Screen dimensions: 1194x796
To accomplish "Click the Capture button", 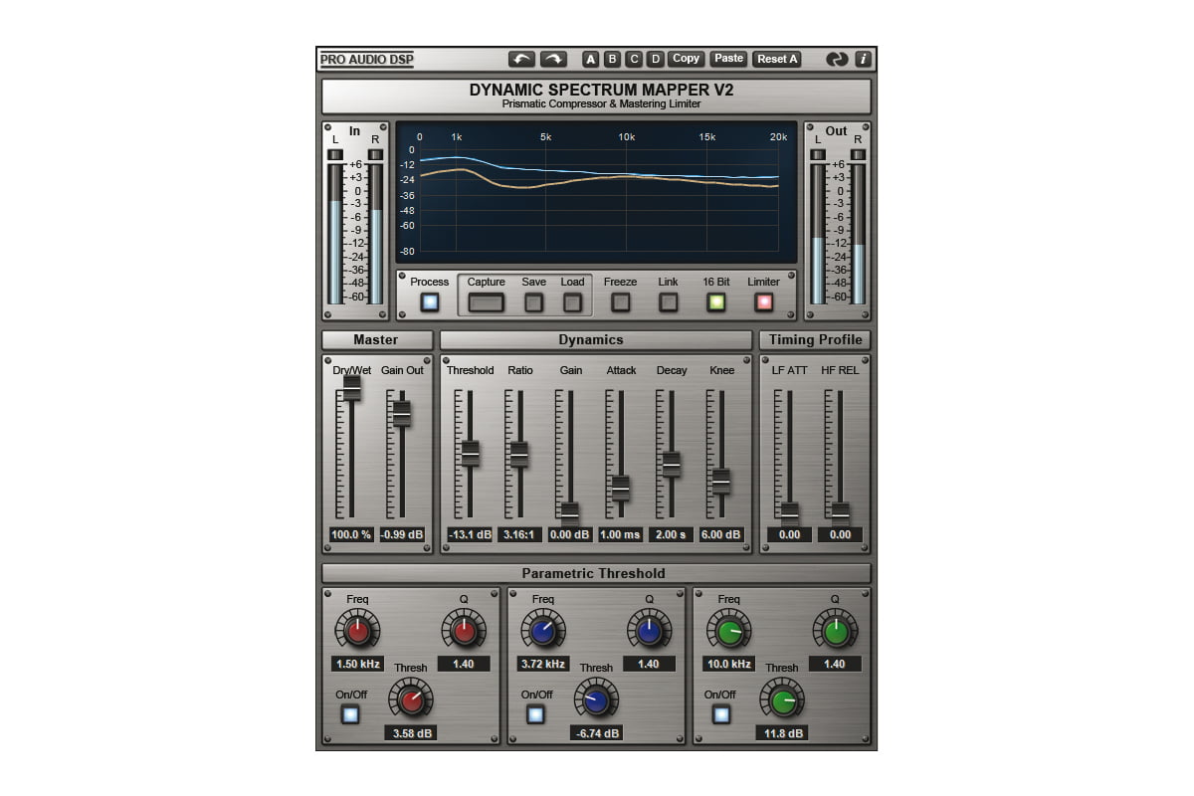I will tap(487, 302).
